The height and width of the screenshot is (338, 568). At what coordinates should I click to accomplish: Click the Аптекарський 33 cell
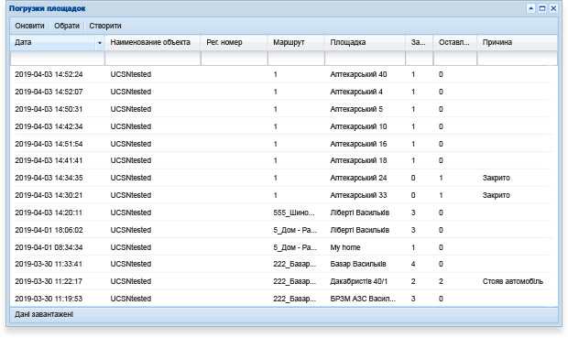[358, 195]
